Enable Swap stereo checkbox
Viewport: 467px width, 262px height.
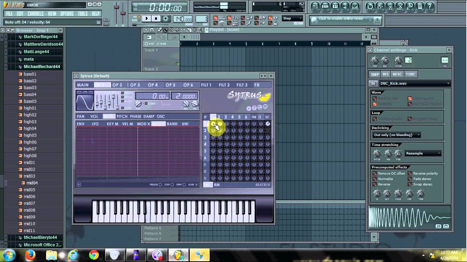tap(410, 184)
